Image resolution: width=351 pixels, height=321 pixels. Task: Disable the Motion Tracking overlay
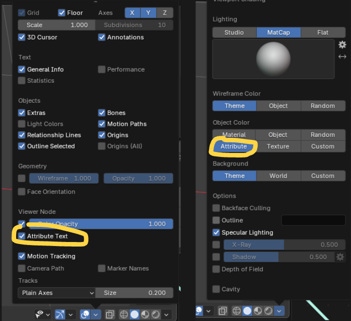(x=22, y=256)
